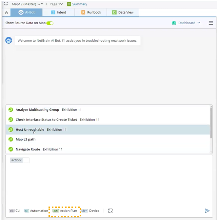Choose the Action Plan mode button
Viewport: 217px width, 220px height.
tap(65, 211)
